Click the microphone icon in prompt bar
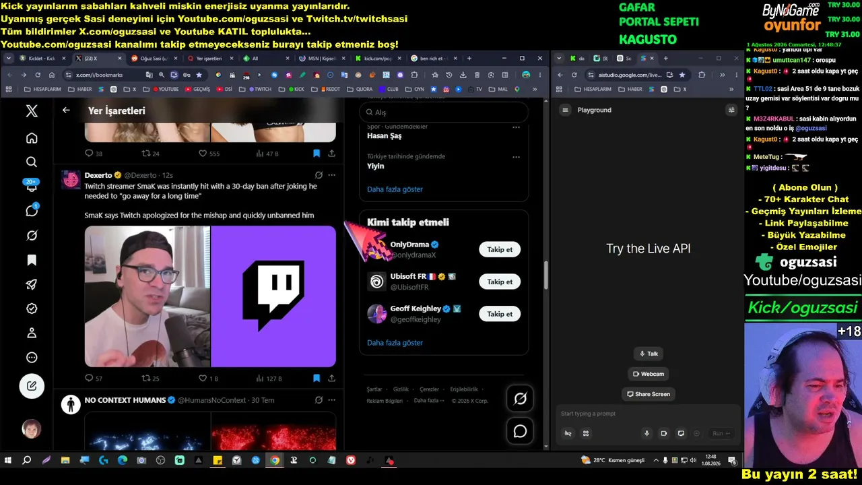This screenshot has height=485, width=862. point(646,433)
